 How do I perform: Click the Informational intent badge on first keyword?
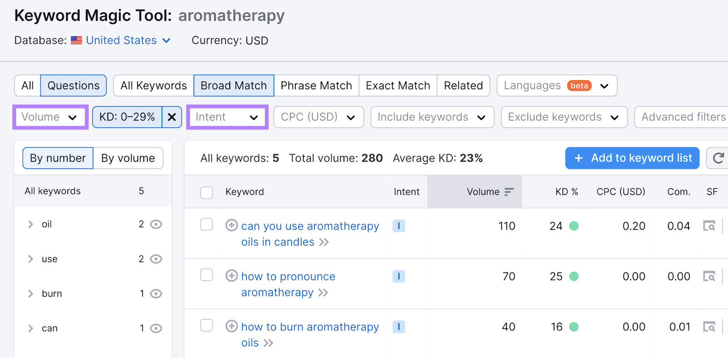[x=399, y=226]
